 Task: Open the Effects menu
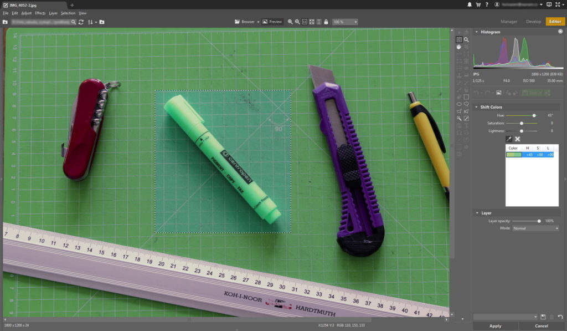40,13
